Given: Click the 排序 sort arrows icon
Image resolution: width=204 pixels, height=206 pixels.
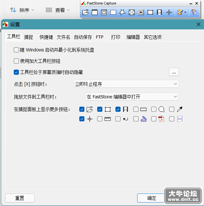Looking at the screenshot, I should [13, 10].
